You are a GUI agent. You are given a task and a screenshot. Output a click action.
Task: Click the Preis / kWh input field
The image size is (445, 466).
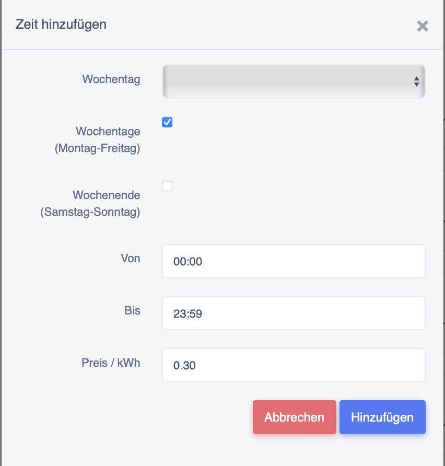(293, 365)
